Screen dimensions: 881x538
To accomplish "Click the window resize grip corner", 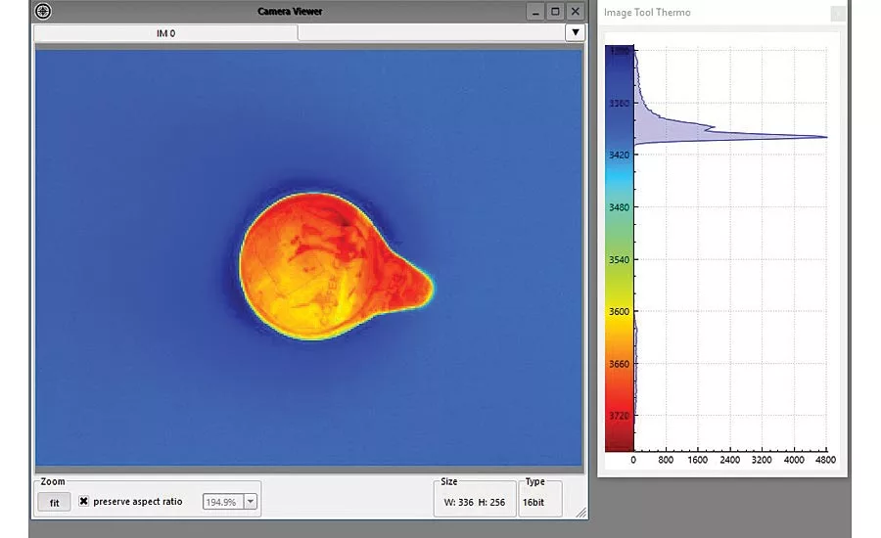I will pos(580,513).
